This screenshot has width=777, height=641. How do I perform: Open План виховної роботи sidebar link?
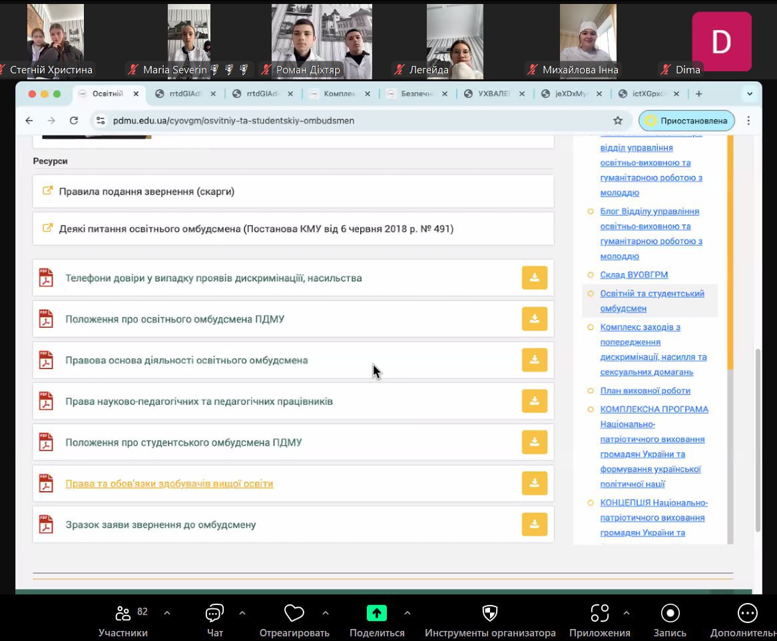(x=645, y=390)
